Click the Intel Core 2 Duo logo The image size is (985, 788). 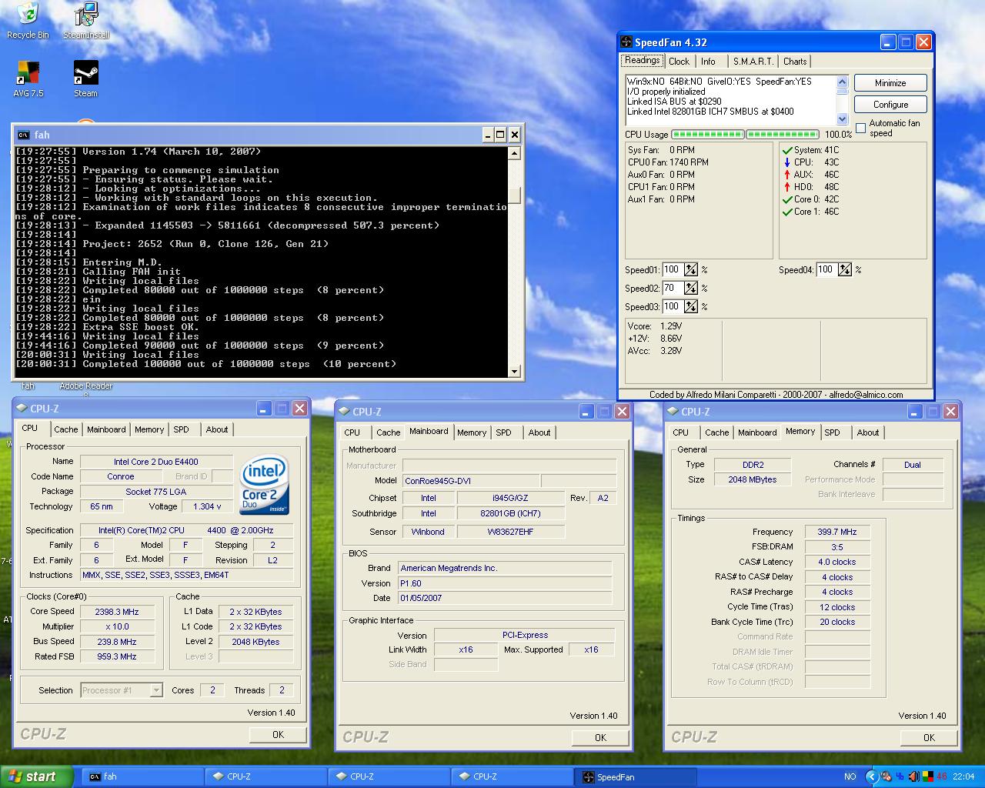264,485
